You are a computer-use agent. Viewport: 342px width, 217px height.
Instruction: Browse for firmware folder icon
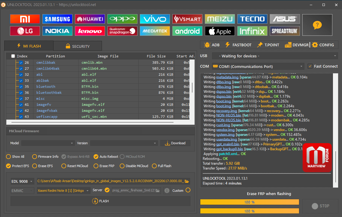point(187,181)
